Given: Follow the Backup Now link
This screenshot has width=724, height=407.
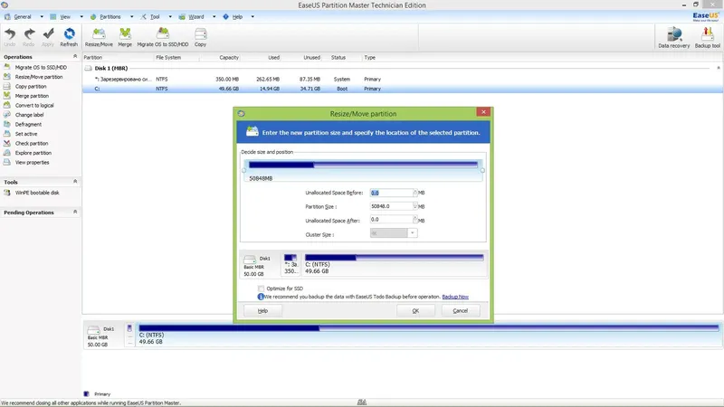Looking at the screenshot, I should (455, 297).
